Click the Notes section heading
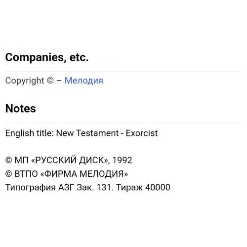 click(x=20, y=108)
